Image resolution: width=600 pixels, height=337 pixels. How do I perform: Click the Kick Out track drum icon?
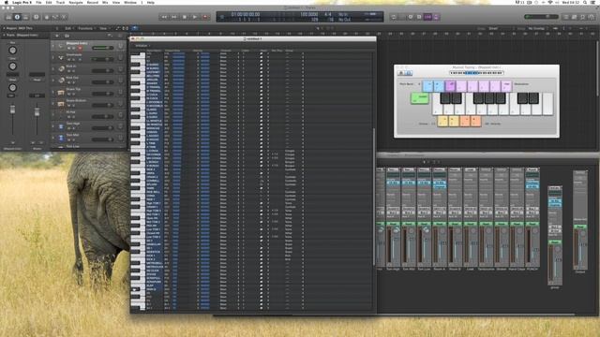[61, 81]
